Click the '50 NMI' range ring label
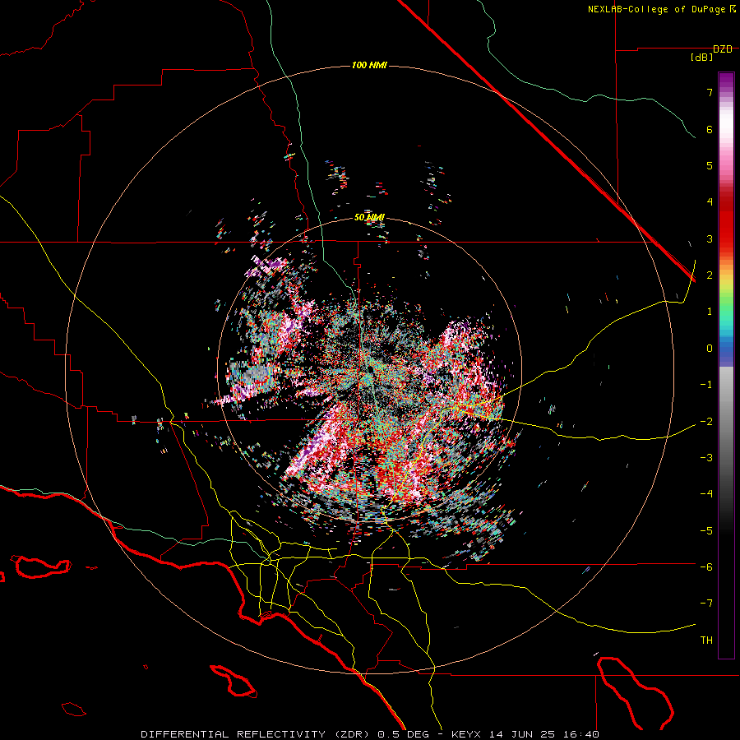Screen dimensions: 740x740 (x=369, y=218)
